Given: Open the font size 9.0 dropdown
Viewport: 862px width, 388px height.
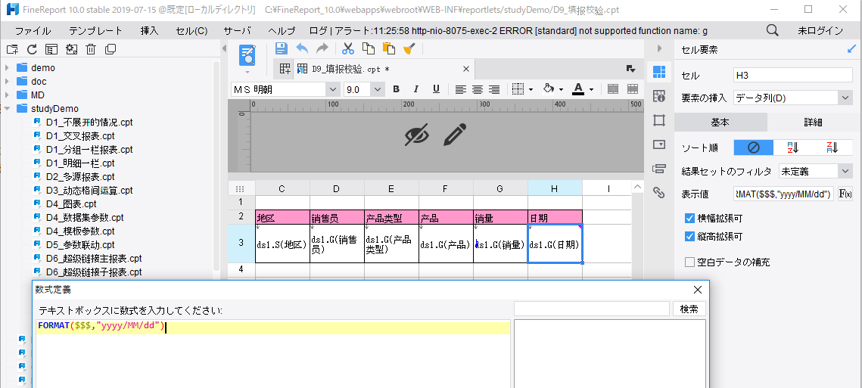Looking at the screenshot, I should pyautogui.click(x=378, y=89).
